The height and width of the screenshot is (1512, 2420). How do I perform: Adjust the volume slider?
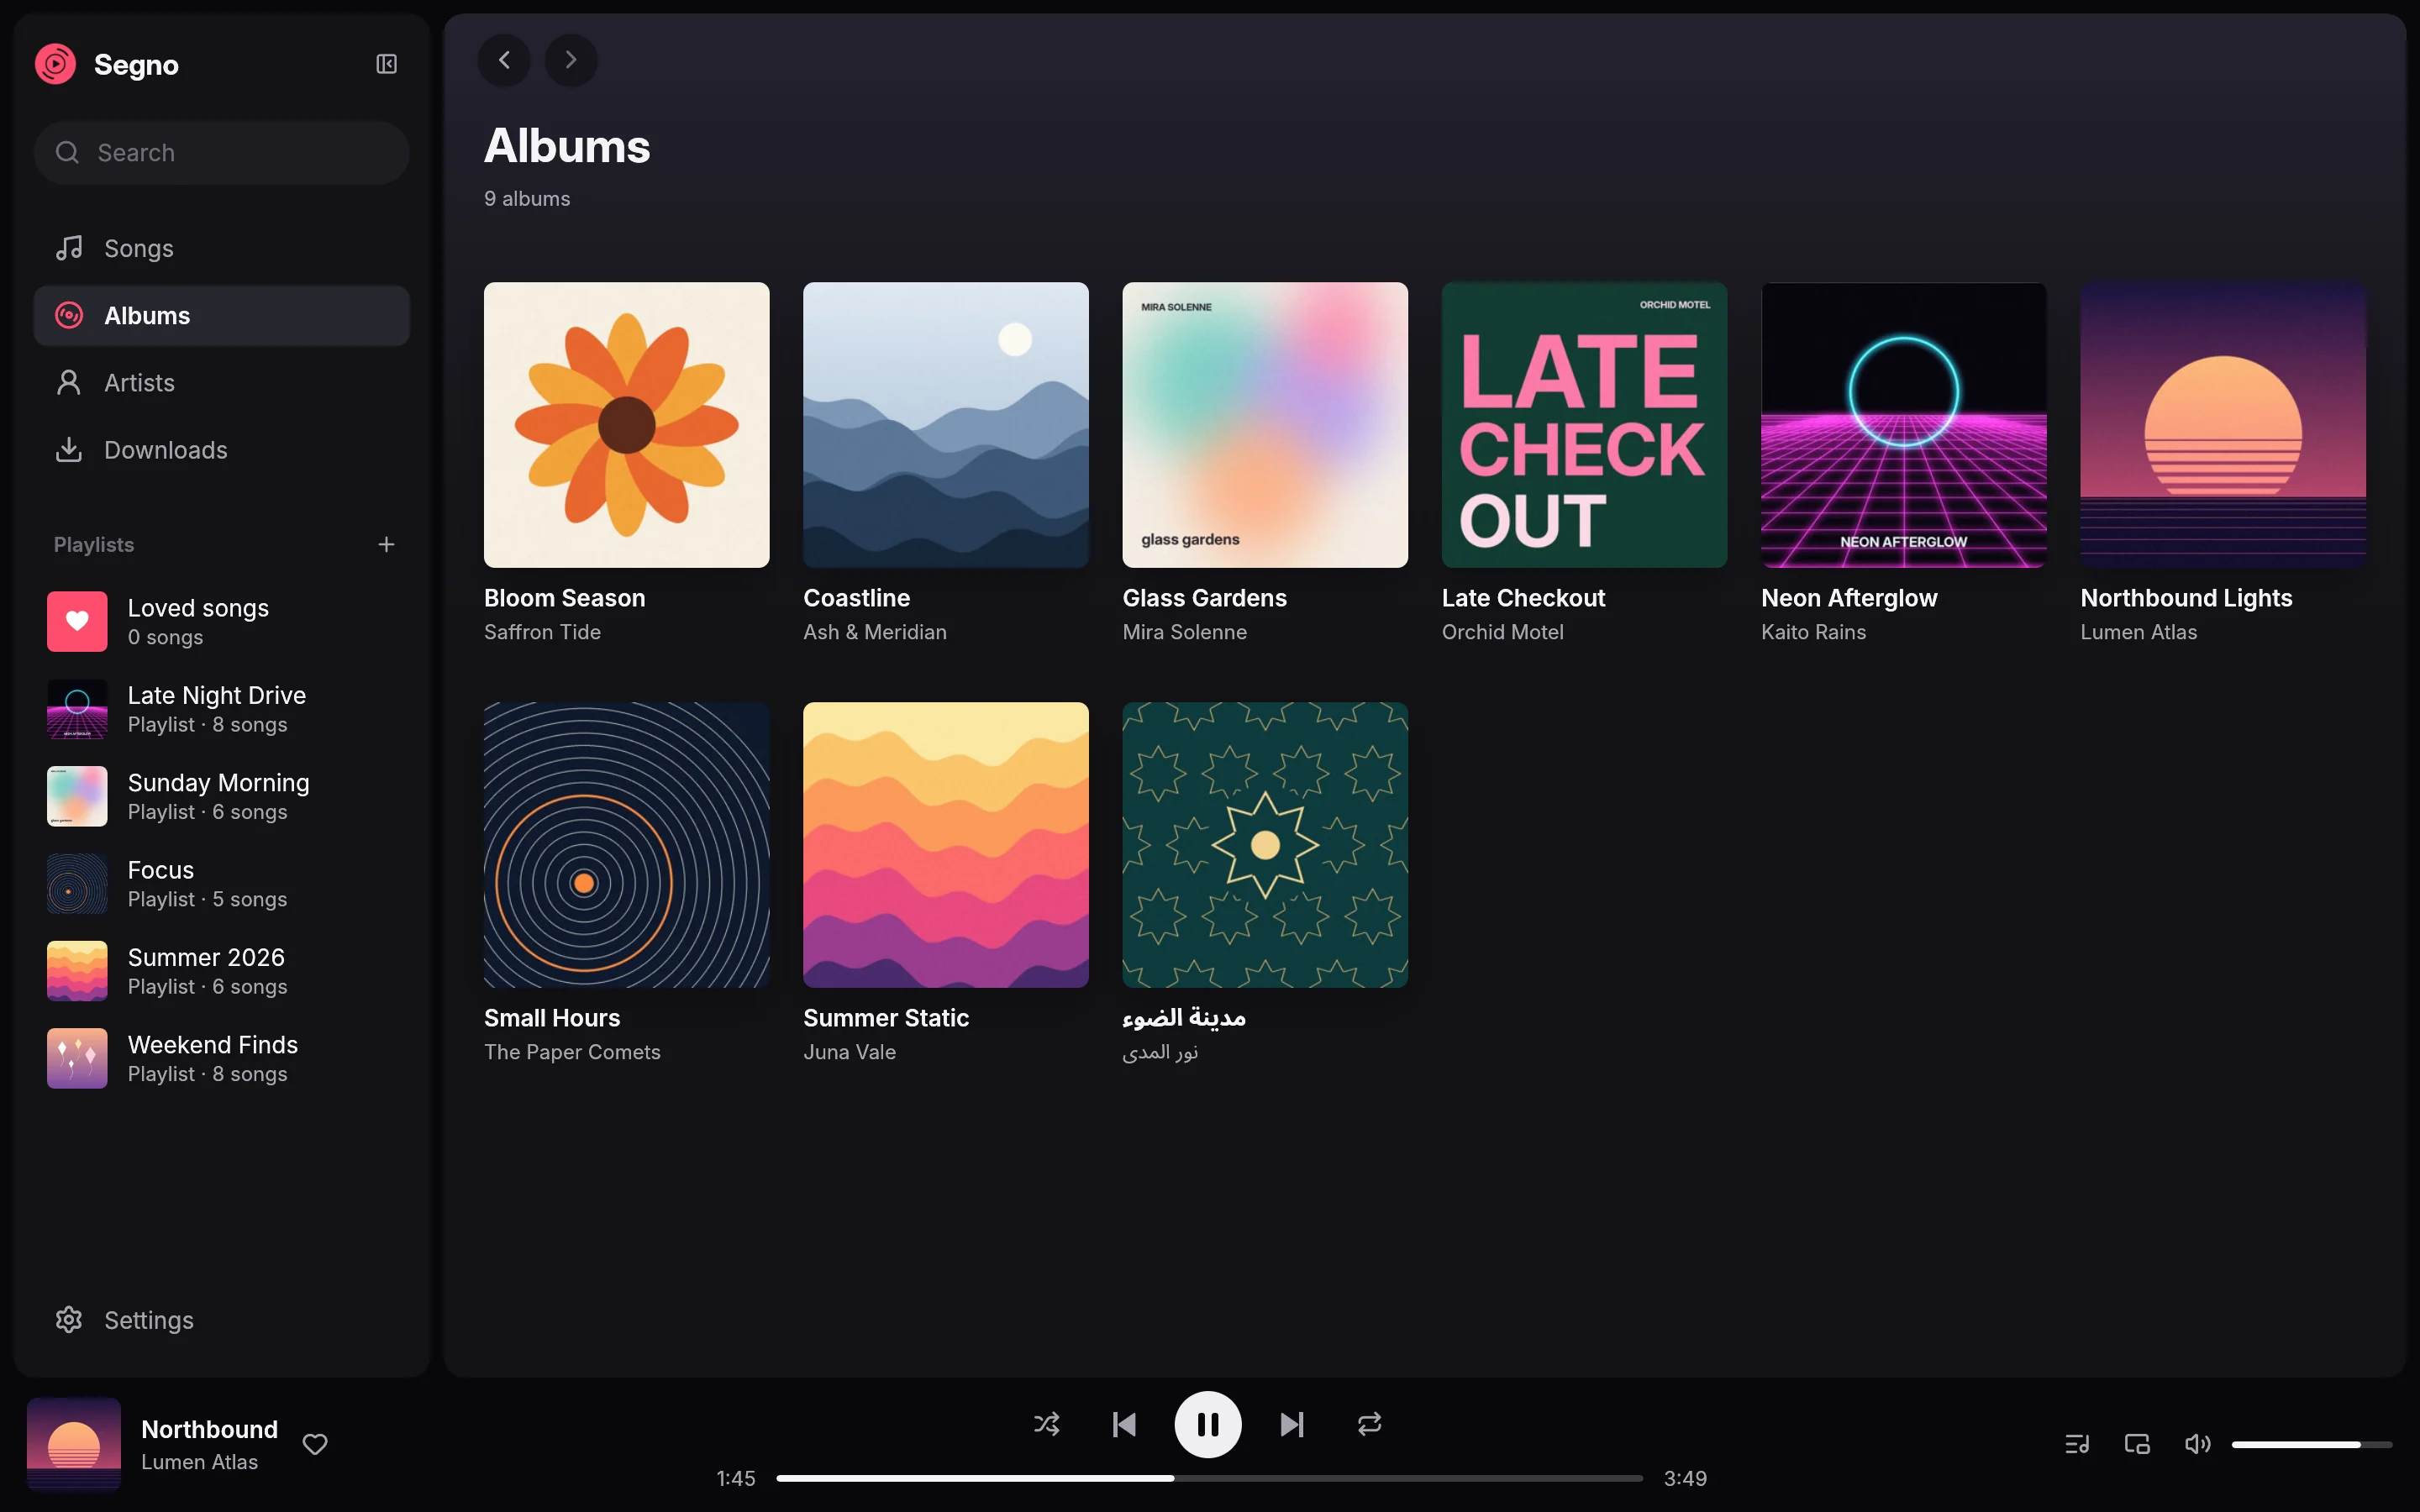pyautogui.click(x=2312, y=1445)
